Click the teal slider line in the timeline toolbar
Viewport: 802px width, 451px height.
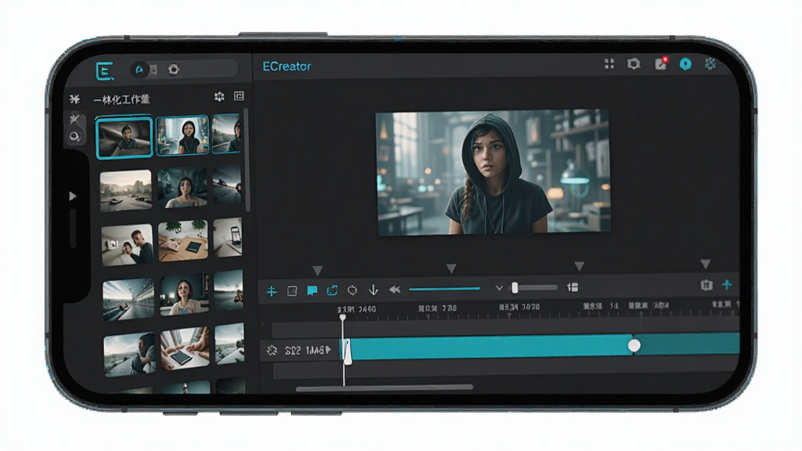(444, 289)
